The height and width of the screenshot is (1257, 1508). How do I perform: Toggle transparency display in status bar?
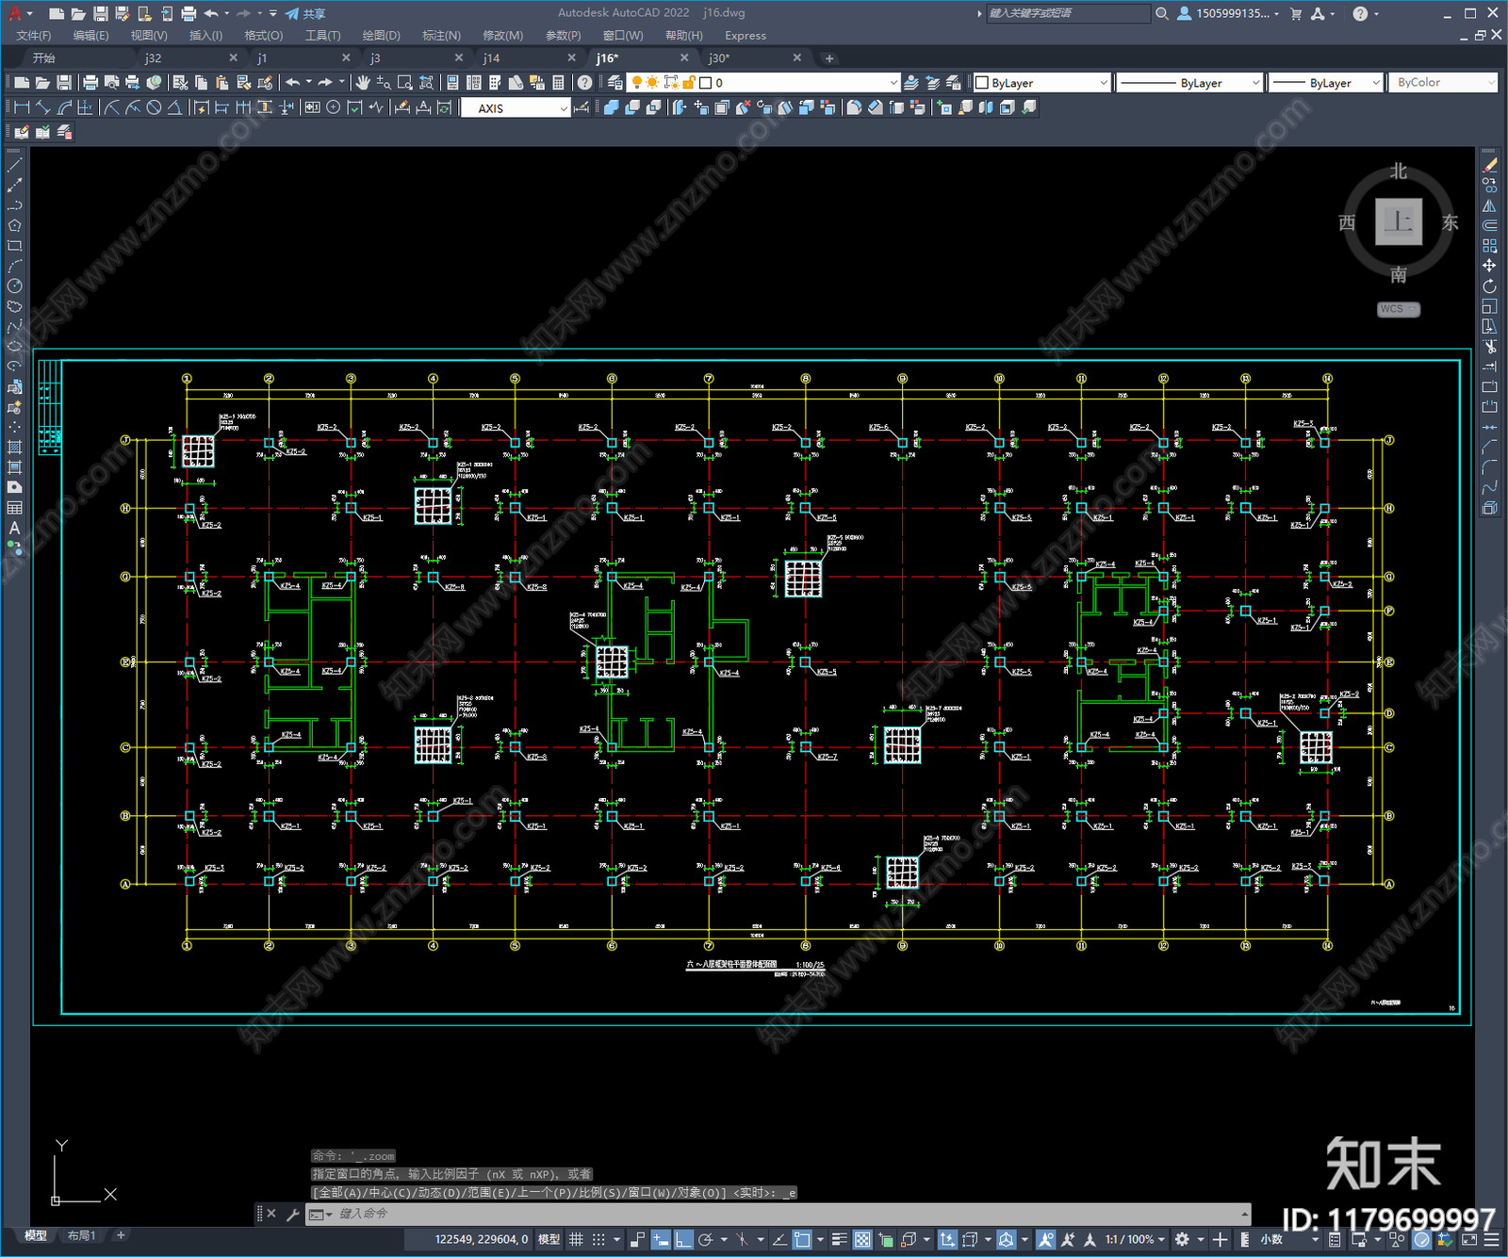coord(862,1240)
